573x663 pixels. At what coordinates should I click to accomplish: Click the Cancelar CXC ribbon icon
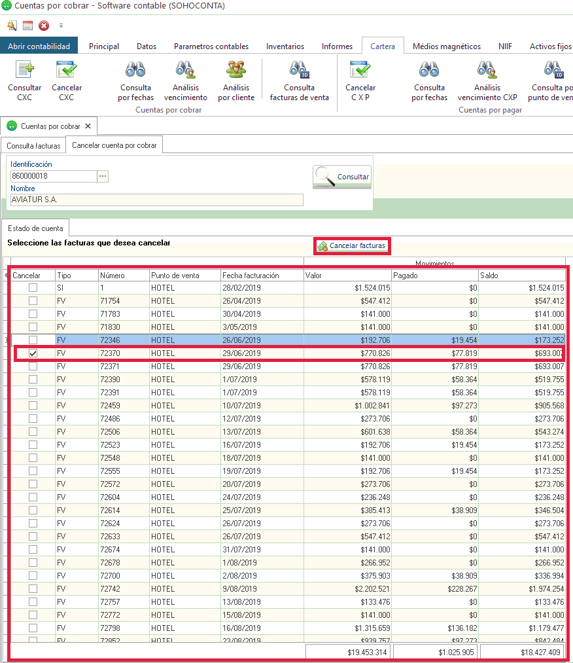[x=66, y=71]
